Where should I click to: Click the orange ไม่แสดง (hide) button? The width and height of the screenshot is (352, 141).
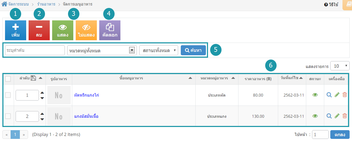(x=86, y=30)
